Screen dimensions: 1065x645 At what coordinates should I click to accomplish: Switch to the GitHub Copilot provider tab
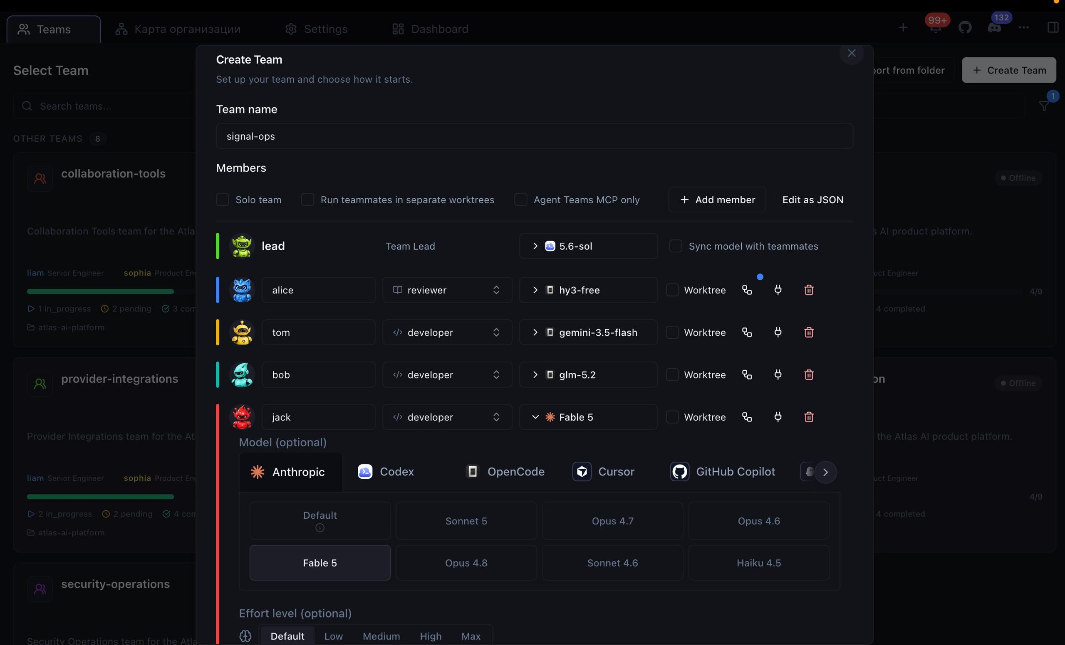tap(723, 471)
